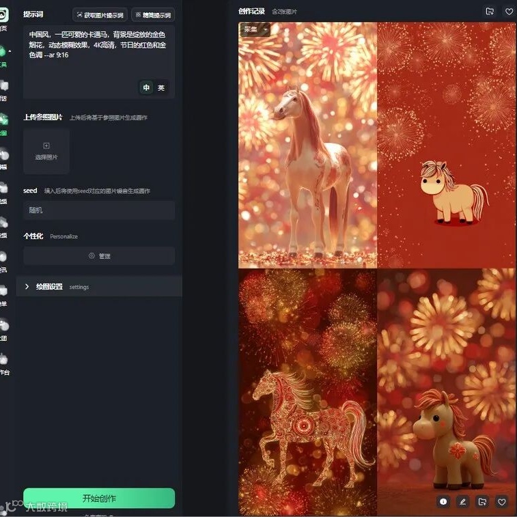Show info for the bottom-right pony image
Viewport: 517px width, 517px height.
pos(443,501)
